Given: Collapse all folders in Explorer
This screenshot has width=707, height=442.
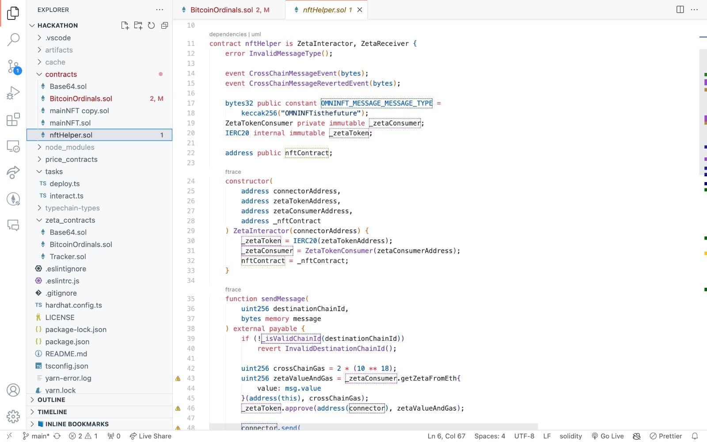Looking at the screenshot, I should click(164, 26).
